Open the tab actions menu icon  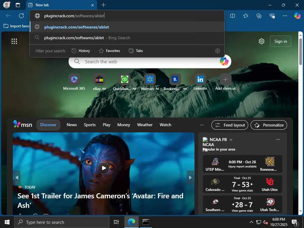pyautogui.click(x=18, y=5)
